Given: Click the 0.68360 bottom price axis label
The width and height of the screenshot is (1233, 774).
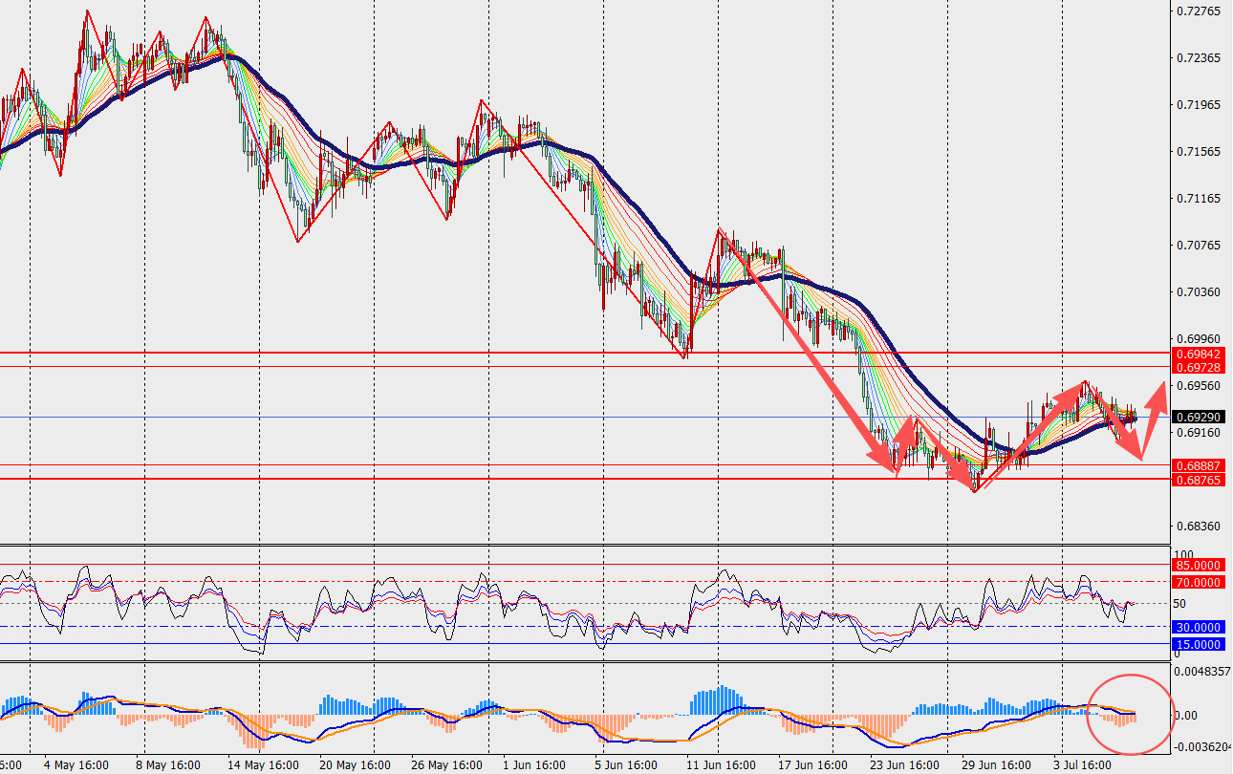Looking at the screenshot, I should click(1199, 527).
